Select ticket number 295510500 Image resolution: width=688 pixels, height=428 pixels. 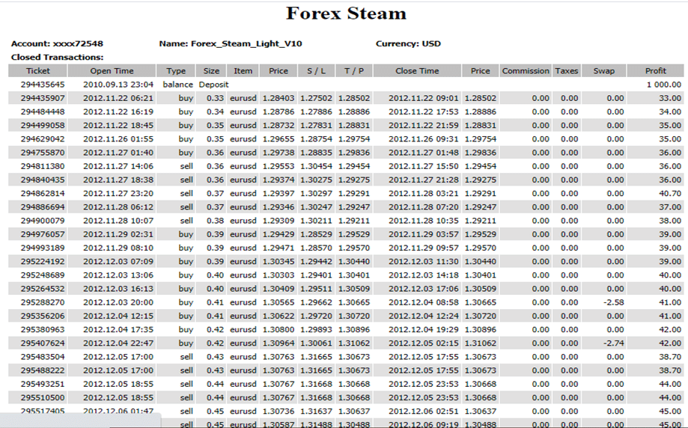pyautogui.click(x=43, y=397)
